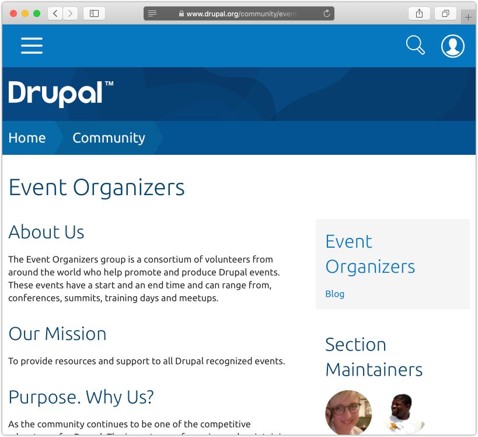Open the smiling man maintainer avatar

tap(404, 412)
